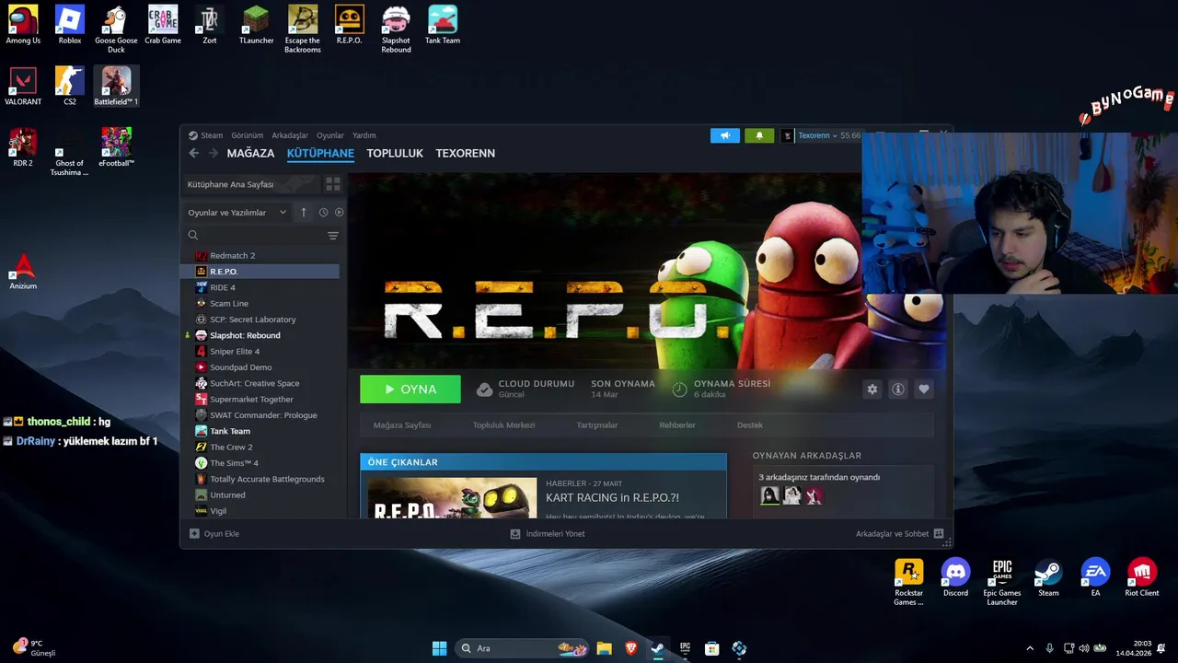
Task: Open Destek link
Action: 750,425
